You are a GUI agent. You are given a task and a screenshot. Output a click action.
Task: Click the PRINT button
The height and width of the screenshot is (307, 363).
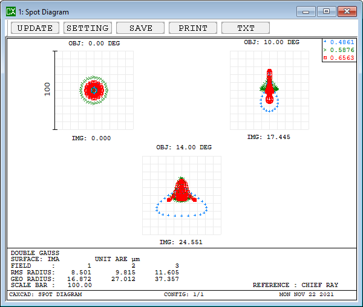tap(193, 28)
